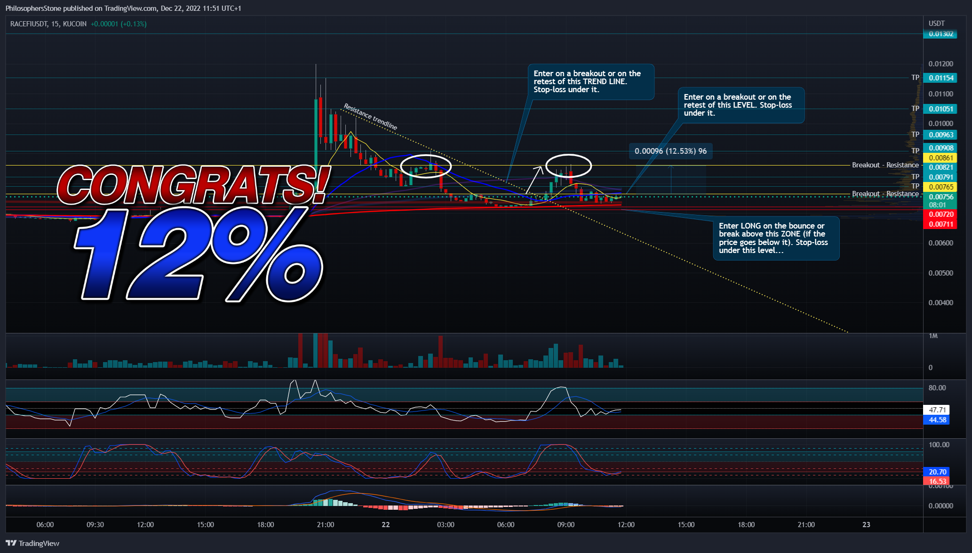
Task: Click the red 16.53 stochastic value label
Action: (937, 481)
